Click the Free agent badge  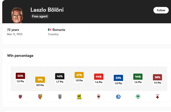[40, 16]
